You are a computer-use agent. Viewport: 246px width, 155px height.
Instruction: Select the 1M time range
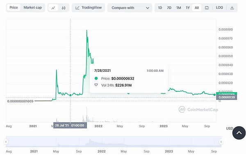(178, 8)
